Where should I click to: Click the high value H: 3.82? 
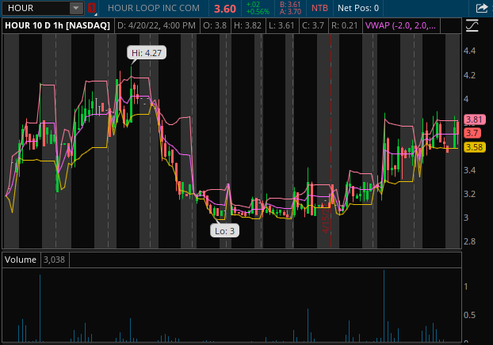point(247,25)
